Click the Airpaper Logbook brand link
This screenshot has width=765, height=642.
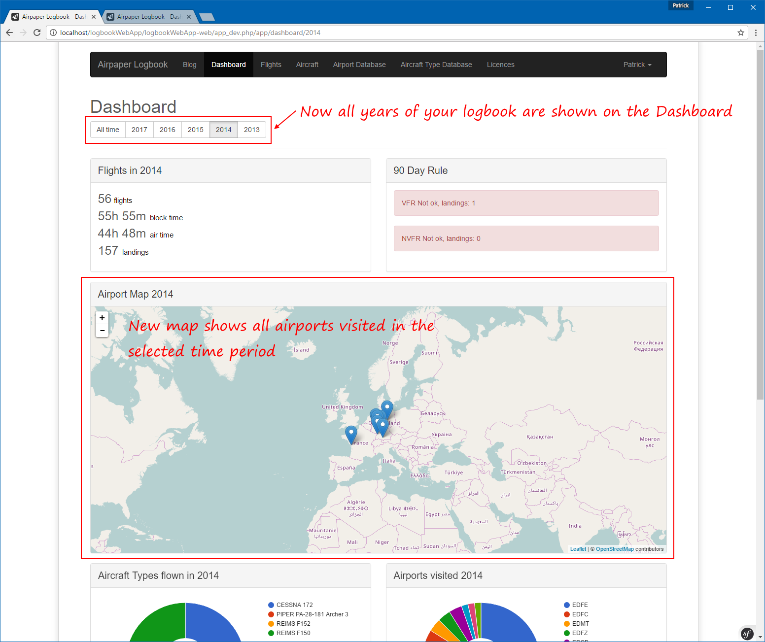coord(133,65)
